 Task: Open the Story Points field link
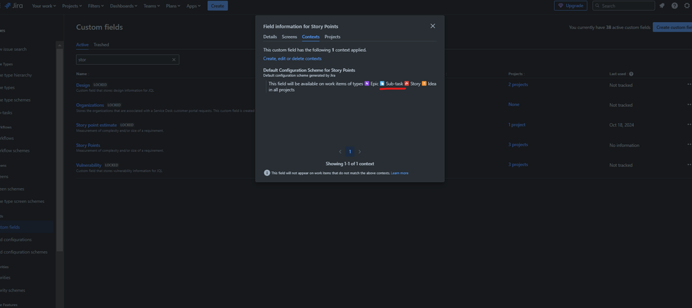click(88, 145)
